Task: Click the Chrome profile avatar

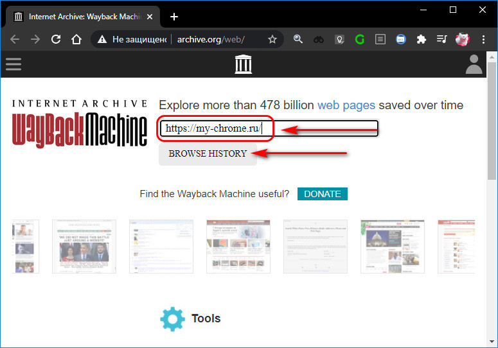Action: (x=463, y=39)
